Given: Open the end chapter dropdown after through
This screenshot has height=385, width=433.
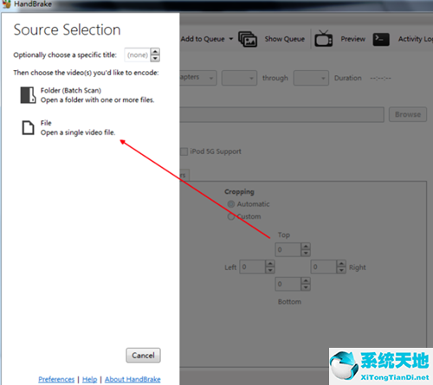Looking at the screenshot, I should pos(311,78).
